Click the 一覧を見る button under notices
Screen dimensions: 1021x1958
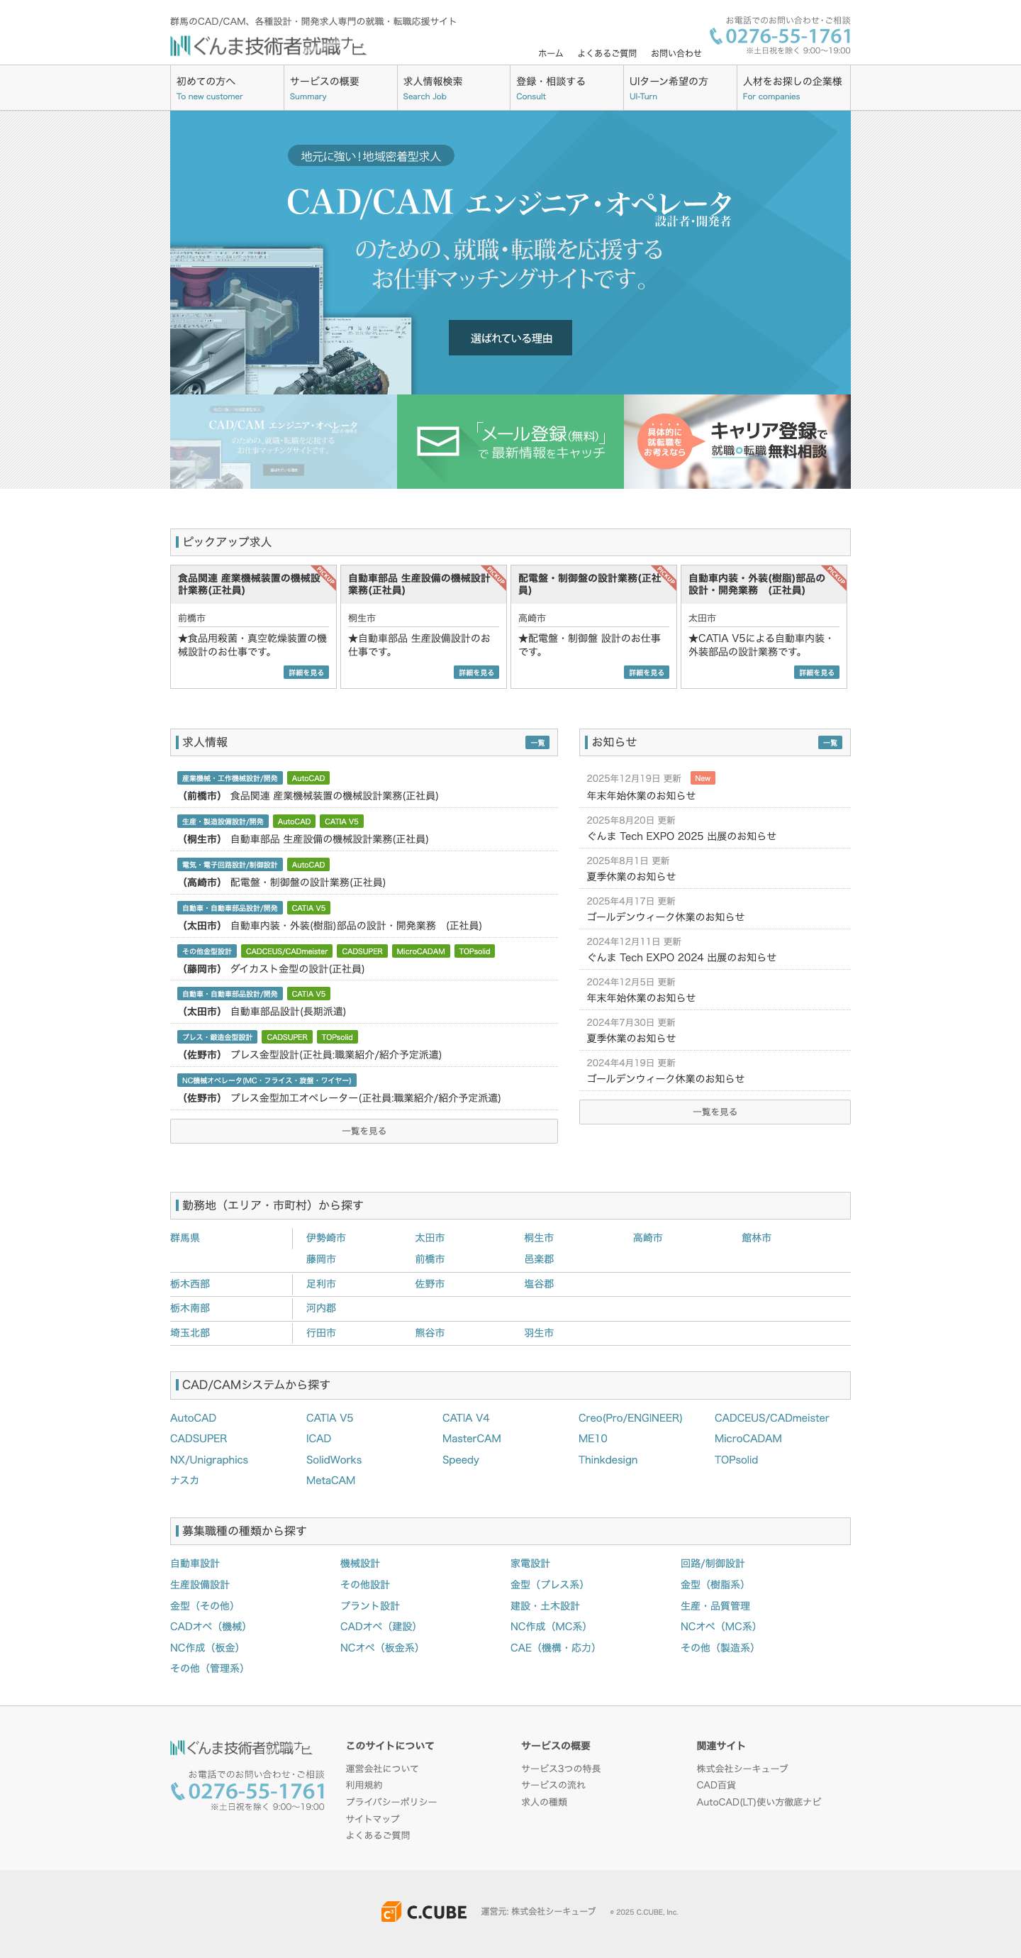715,1112
